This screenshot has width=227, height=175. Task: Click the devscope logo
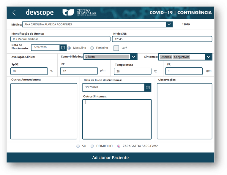[40, 13]
